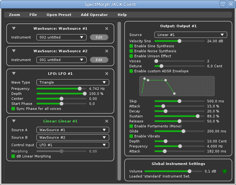The height and width of the screenshot is (185, 236).
Task: Select the ADSR envelope release end point
Action: point(174,94)
